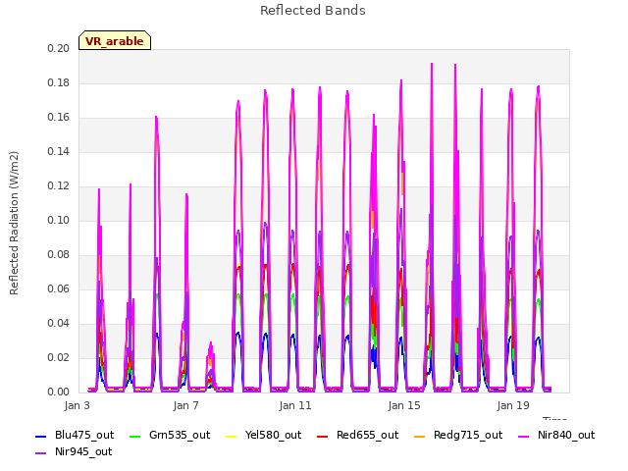The height and width of the screenshot is (471, 628).
Task: Click the Reflected Bands chart title
Action: 313,11
